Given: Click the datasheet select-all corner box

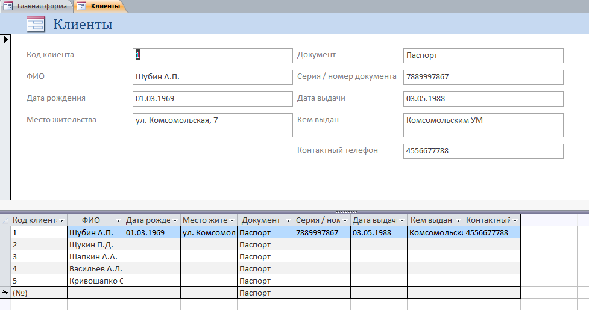Looking at the screenshot, I should pos(5,220).
